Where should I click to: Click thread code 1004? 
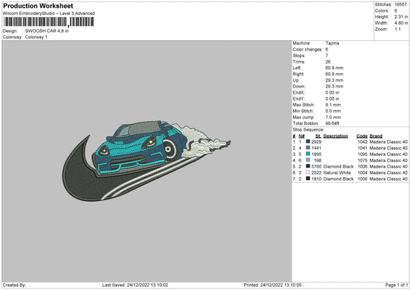point(362,173)
